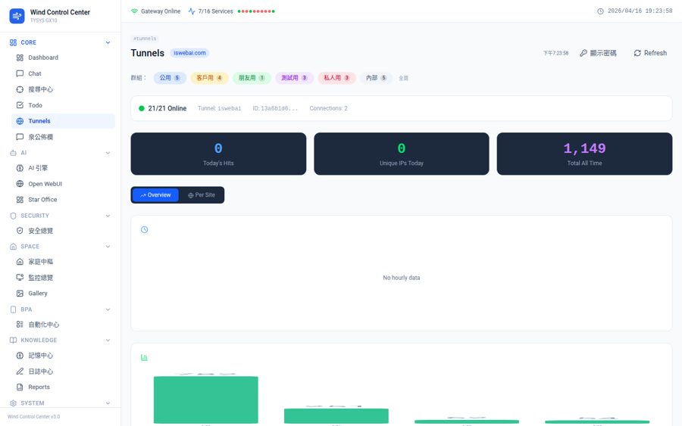Toggle the 私人用 group filter chip
The width and height of the screenshot is (682, 426).
[x=336, y=78]
